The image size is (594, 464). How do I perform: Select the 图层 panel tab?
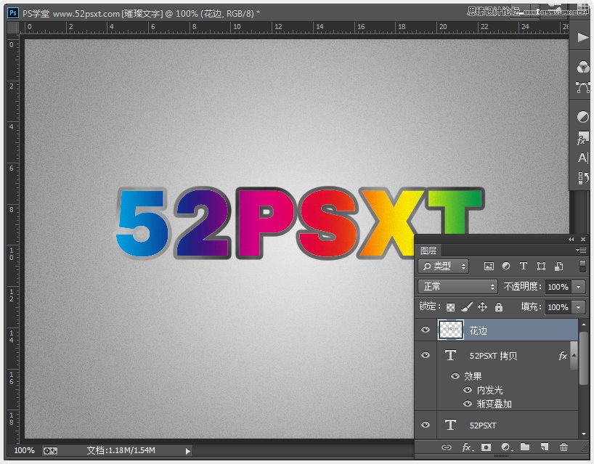[x=428, y=251]
